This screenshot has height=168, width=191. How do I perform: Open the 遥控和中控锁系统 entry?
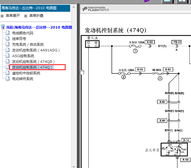(x=26, y=73)
